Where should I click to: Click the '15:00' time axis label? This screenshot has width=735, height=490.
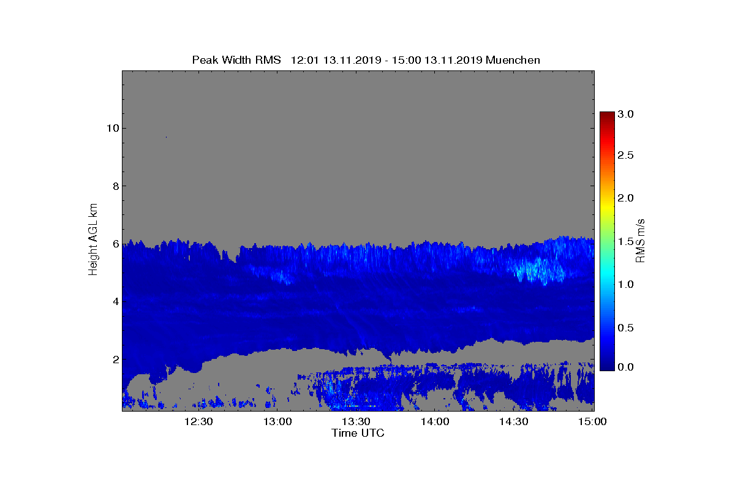(592, 422)
